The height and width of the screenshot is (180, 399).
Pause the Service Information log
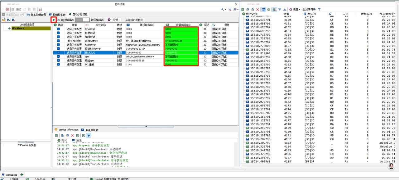(x=56, y=135)
